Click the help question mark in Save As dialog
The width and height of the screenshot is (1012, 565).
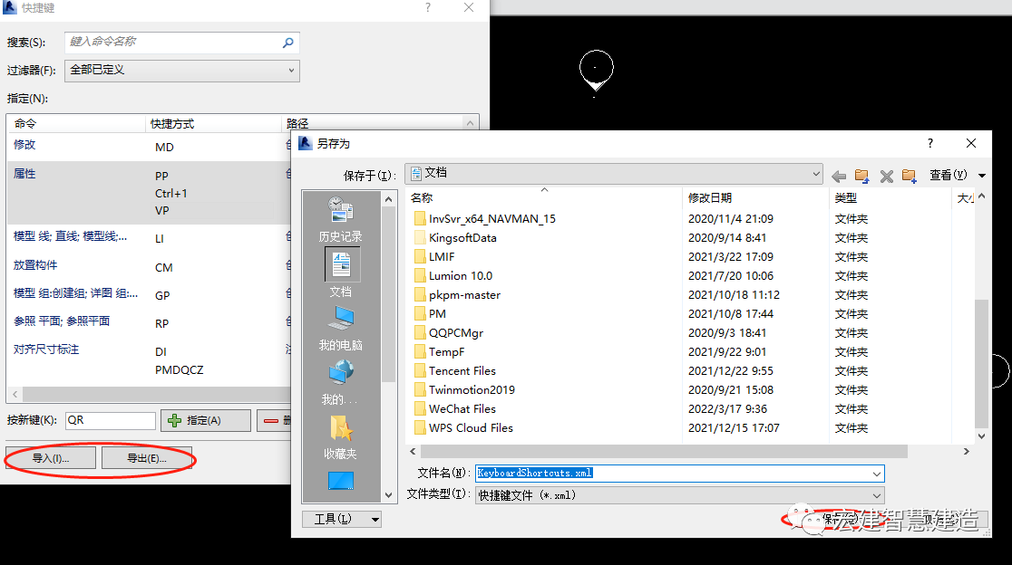[x=930, y=143]
